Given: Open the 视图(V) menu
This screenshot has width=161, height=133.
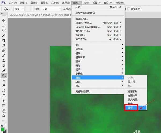Looking at the screenshot, I should point(97,3).
